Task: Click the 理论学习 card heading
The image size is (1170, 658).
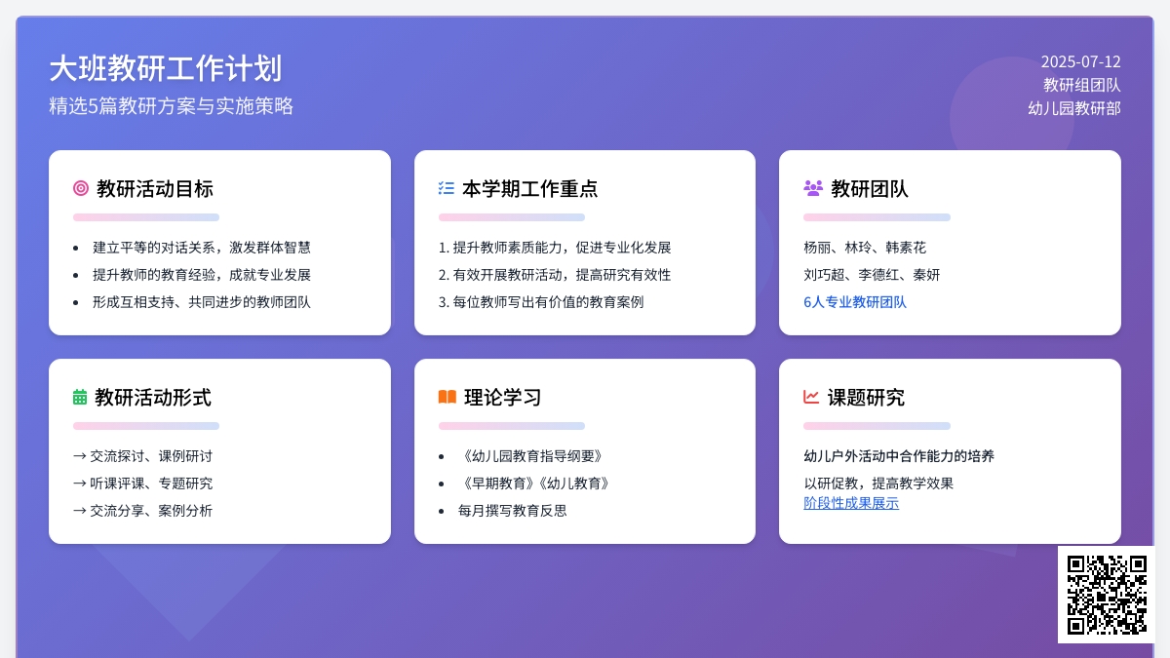Action: (503, 397)
